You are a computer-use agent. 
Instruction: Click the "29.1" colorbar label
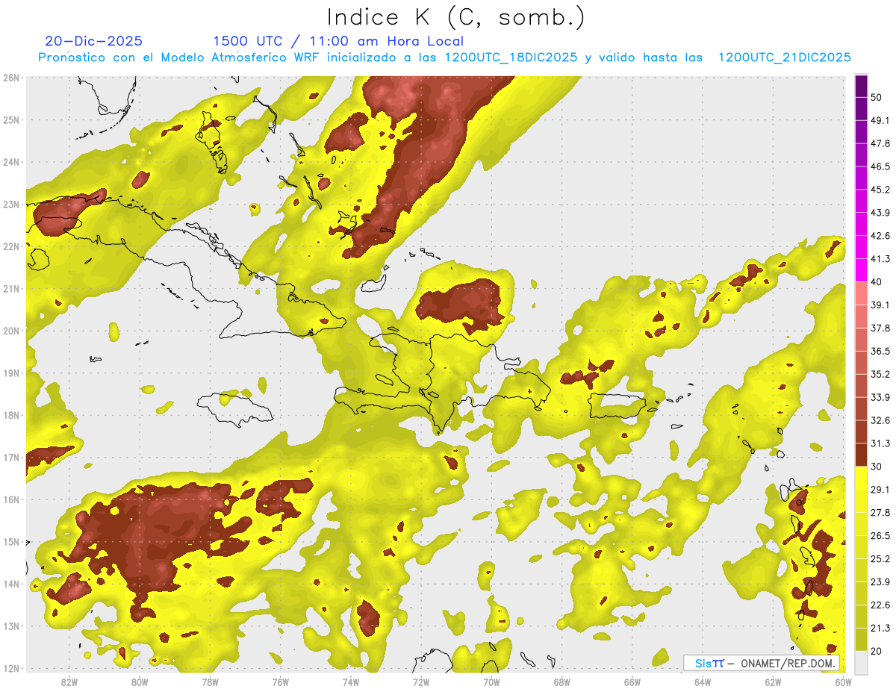[880, 489]
